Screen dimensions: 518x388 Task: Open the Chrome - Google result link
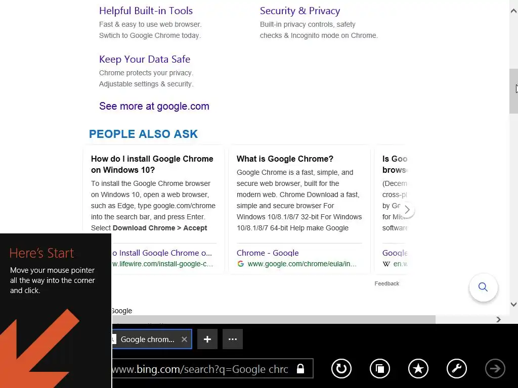268,253
